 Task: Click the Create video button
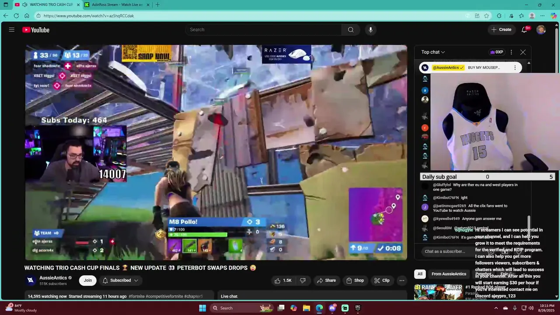point(501,30)
